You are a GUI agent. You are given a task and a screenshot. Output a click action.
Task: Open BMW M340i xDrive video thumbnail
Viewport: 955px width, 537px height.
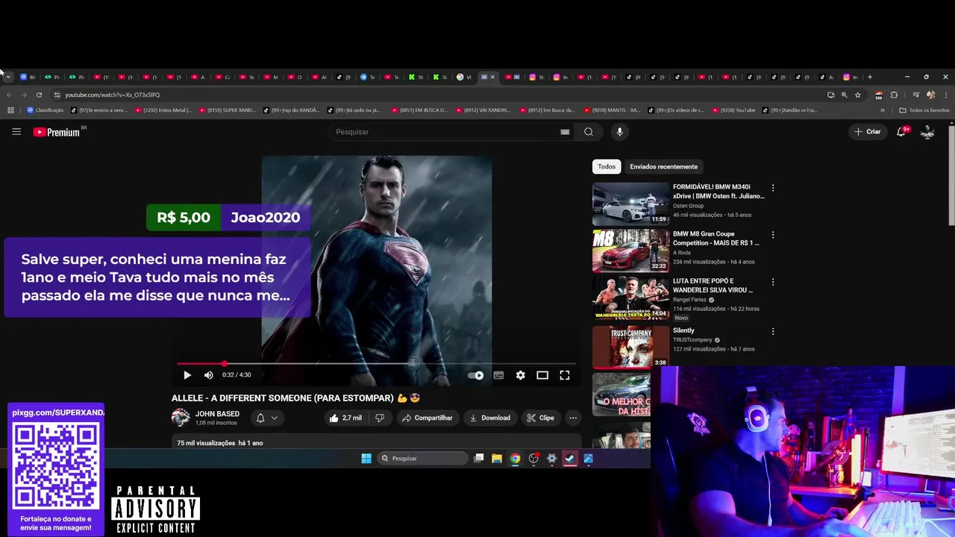(631, 204)
